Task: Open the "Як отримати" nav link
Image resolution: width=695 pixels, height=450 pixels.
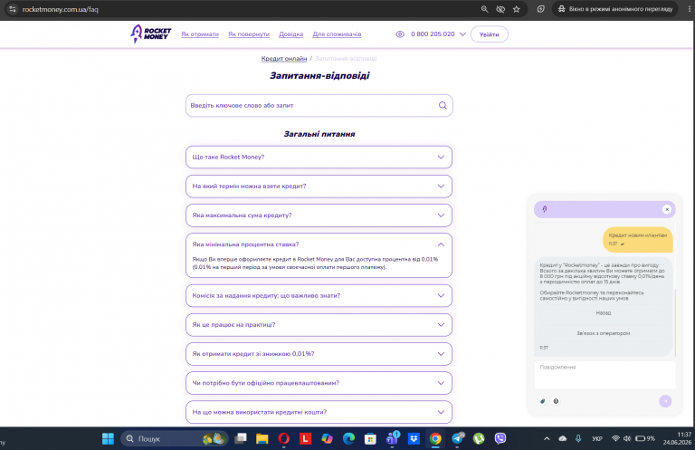Action: 200,34
